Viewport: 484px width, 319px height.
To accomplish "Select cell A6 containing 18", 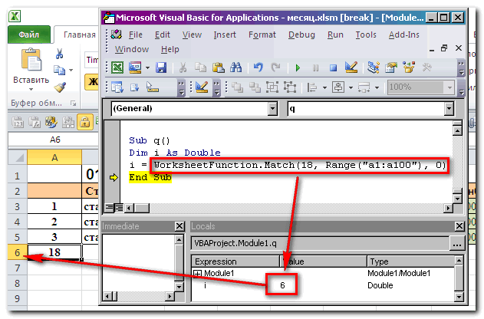I will point(54,252).
